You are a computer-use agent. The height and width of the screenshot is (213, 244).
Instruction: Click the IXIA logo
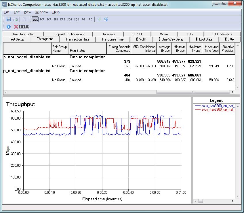tap(21, 27)
